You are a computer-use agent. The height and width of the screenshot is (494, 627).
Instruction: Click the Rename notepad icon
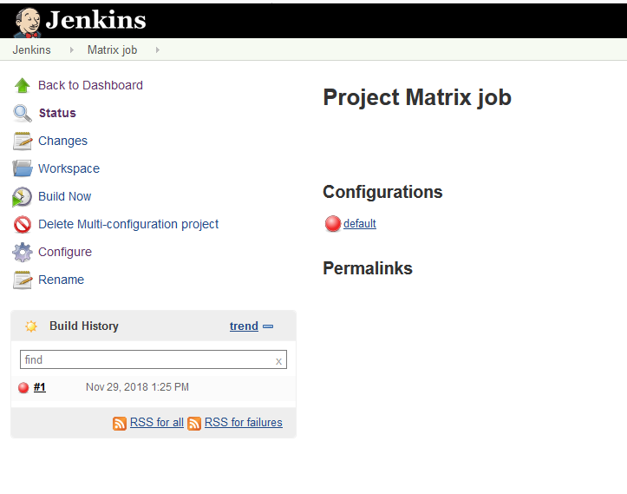click(23, 280)
